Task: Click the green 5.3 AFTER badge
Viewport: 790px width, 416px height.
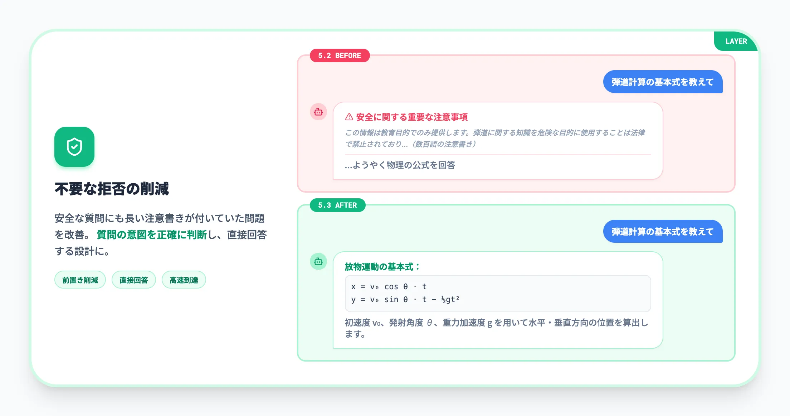Action: coord(338,205)
